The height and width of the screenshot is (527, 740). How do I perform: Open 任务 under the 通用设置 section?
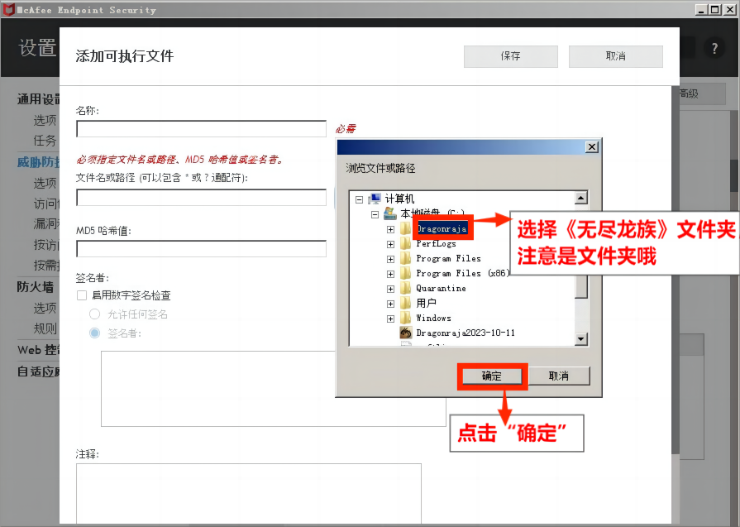point(45,141)
